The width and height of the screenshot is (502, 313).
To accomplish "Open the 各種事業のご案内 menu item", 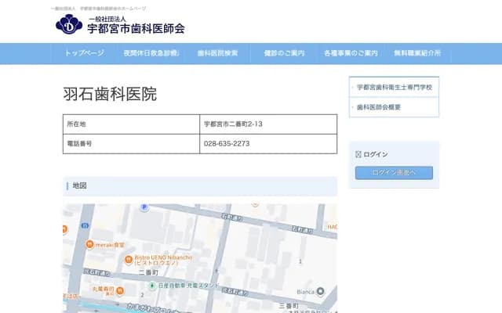I will tap(351, 53).
